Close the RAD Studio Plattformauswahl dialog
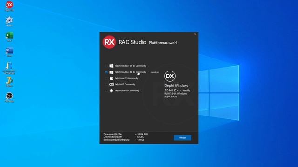Viewport: 298px width, 167px height. (x=195, y=34)
